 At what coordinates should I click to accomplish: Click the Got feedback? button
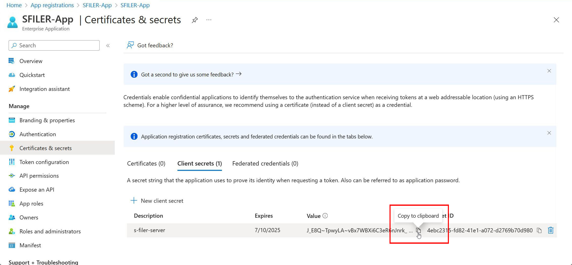(150, 45)
